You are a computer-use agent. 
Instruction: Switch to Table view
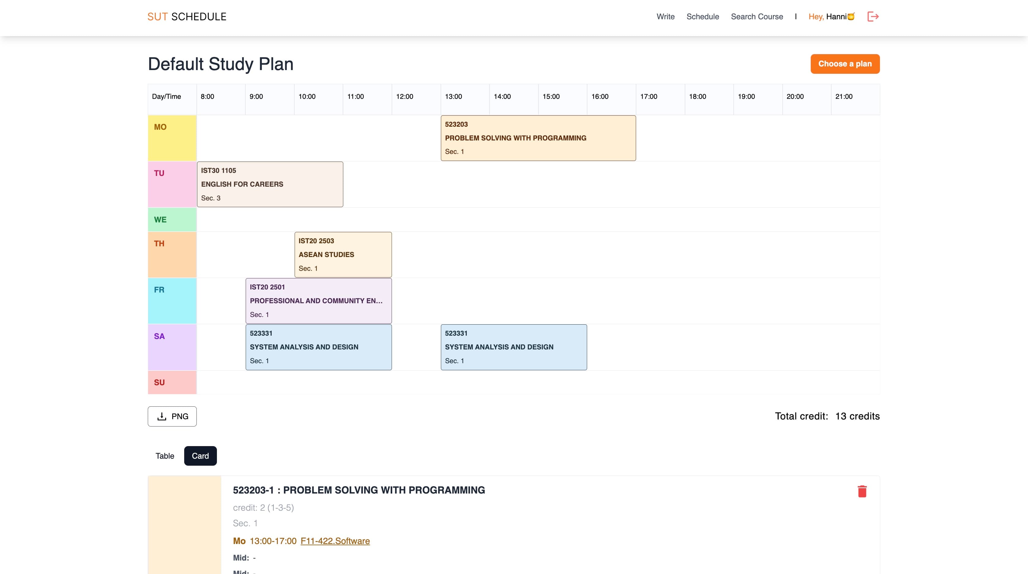click(164, 456)
